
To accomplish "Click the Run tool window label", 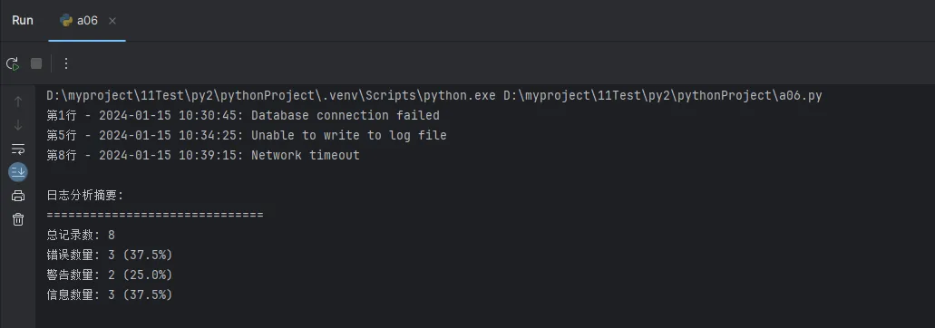I will [x=23, y=20].
